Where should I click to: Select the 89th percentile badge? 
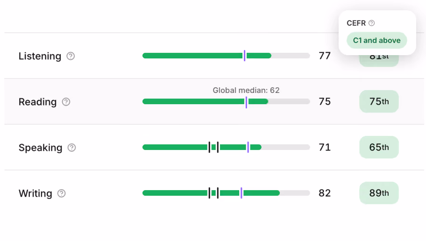pos(379,193)
